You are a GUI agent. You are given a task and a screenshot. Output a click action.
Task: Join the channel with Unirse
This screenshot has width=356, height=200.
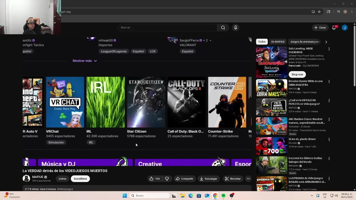(x=62, y=179)
